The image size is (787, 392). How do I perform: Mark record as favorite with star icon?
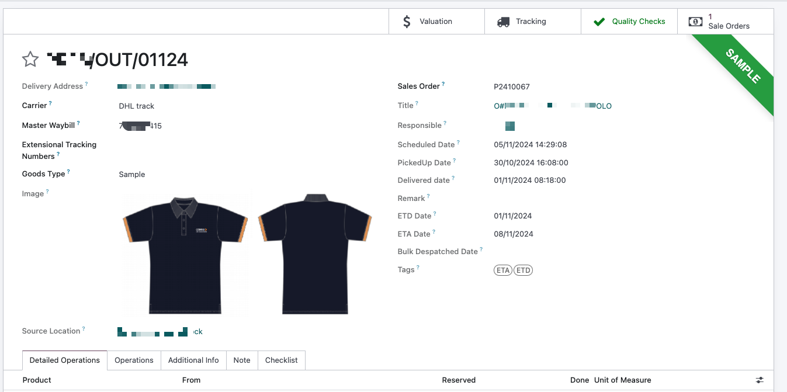click(x=30, y=59)
